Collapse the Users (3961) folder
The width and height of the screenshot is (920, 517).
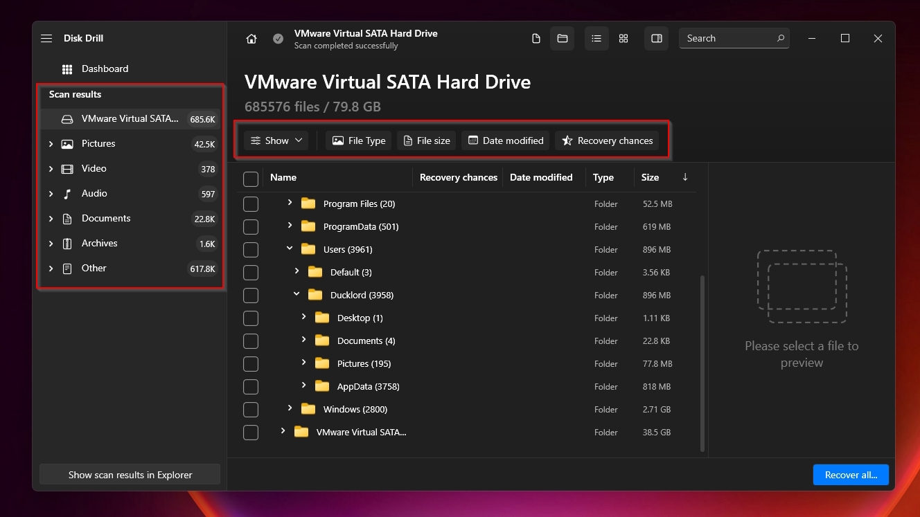[x=290, y=248]
